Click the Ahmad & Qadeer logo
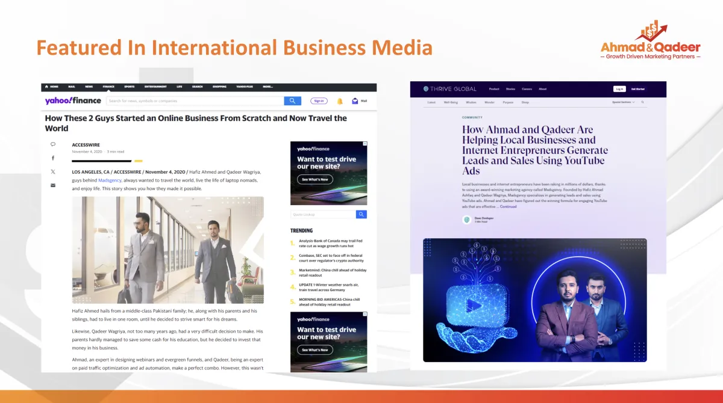This screenshot has height=403, width=723. [x=651, y=41]
